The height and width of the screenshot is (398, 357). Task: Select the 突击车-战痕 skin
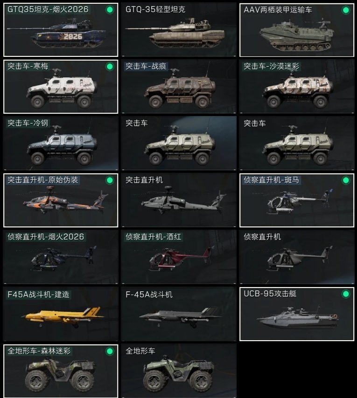pos(179,87)
